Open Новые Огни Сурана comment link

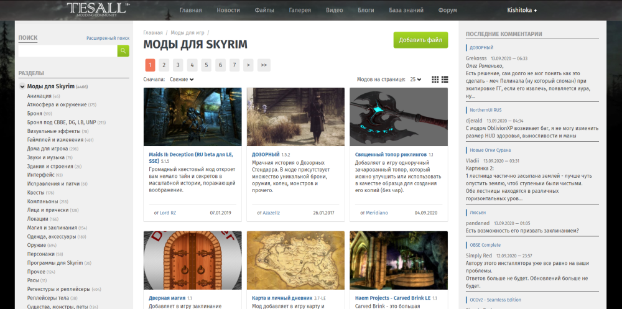click(490, 150)
